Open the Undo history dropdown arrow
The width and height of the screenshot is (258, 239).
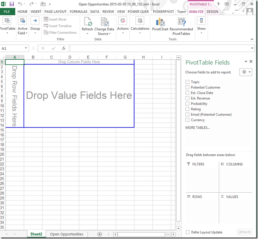(x=24, y=4)
